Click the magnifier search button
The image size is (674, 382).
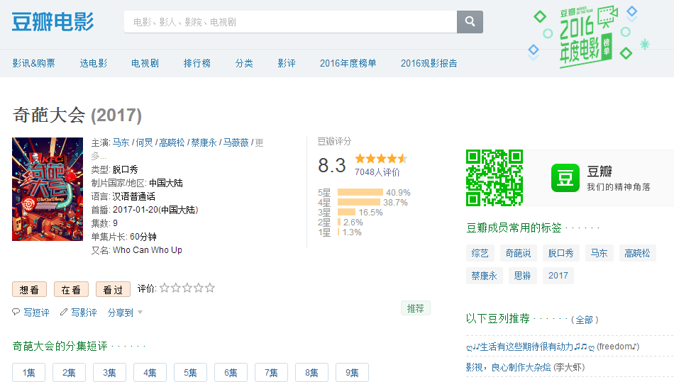(470, 21)
